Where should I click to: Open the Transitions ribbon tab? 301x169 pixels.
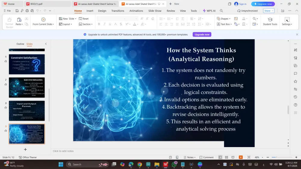point(118,11)
